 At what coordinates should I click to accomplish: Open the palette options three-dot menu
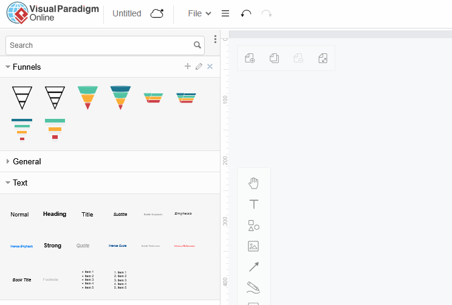point(215,39)
